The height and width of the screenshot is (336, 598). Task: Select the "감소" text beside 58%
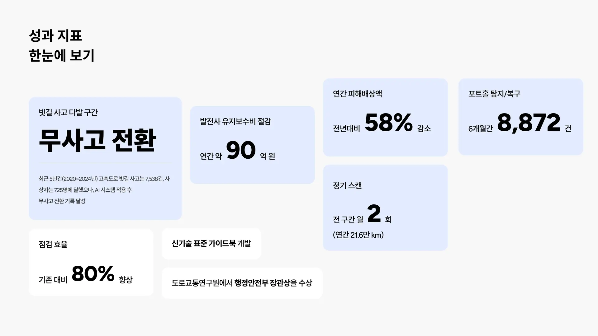424,128
